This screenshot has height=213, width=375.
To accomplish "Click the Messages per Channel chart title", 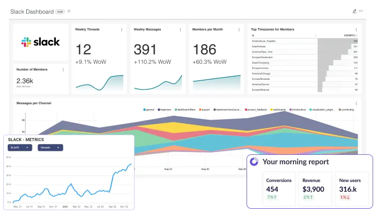I will click(x=34, y=103).
